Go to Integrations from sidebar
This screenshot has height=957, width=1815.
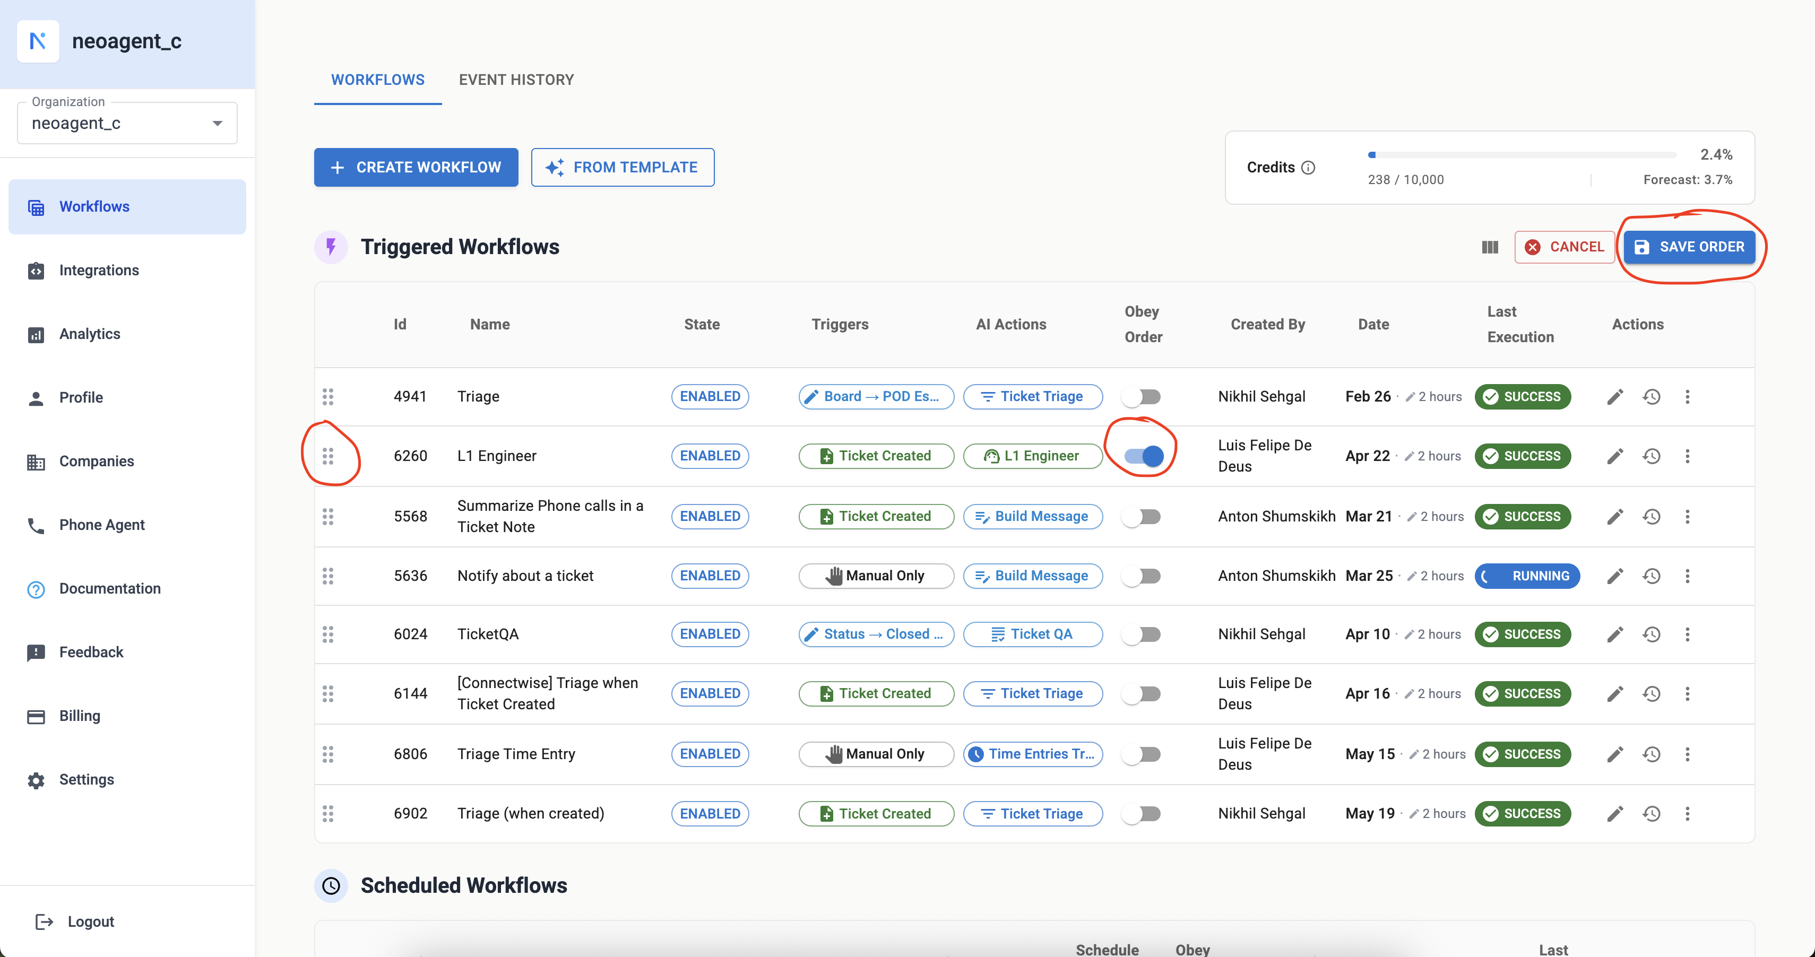click(99, 271)
